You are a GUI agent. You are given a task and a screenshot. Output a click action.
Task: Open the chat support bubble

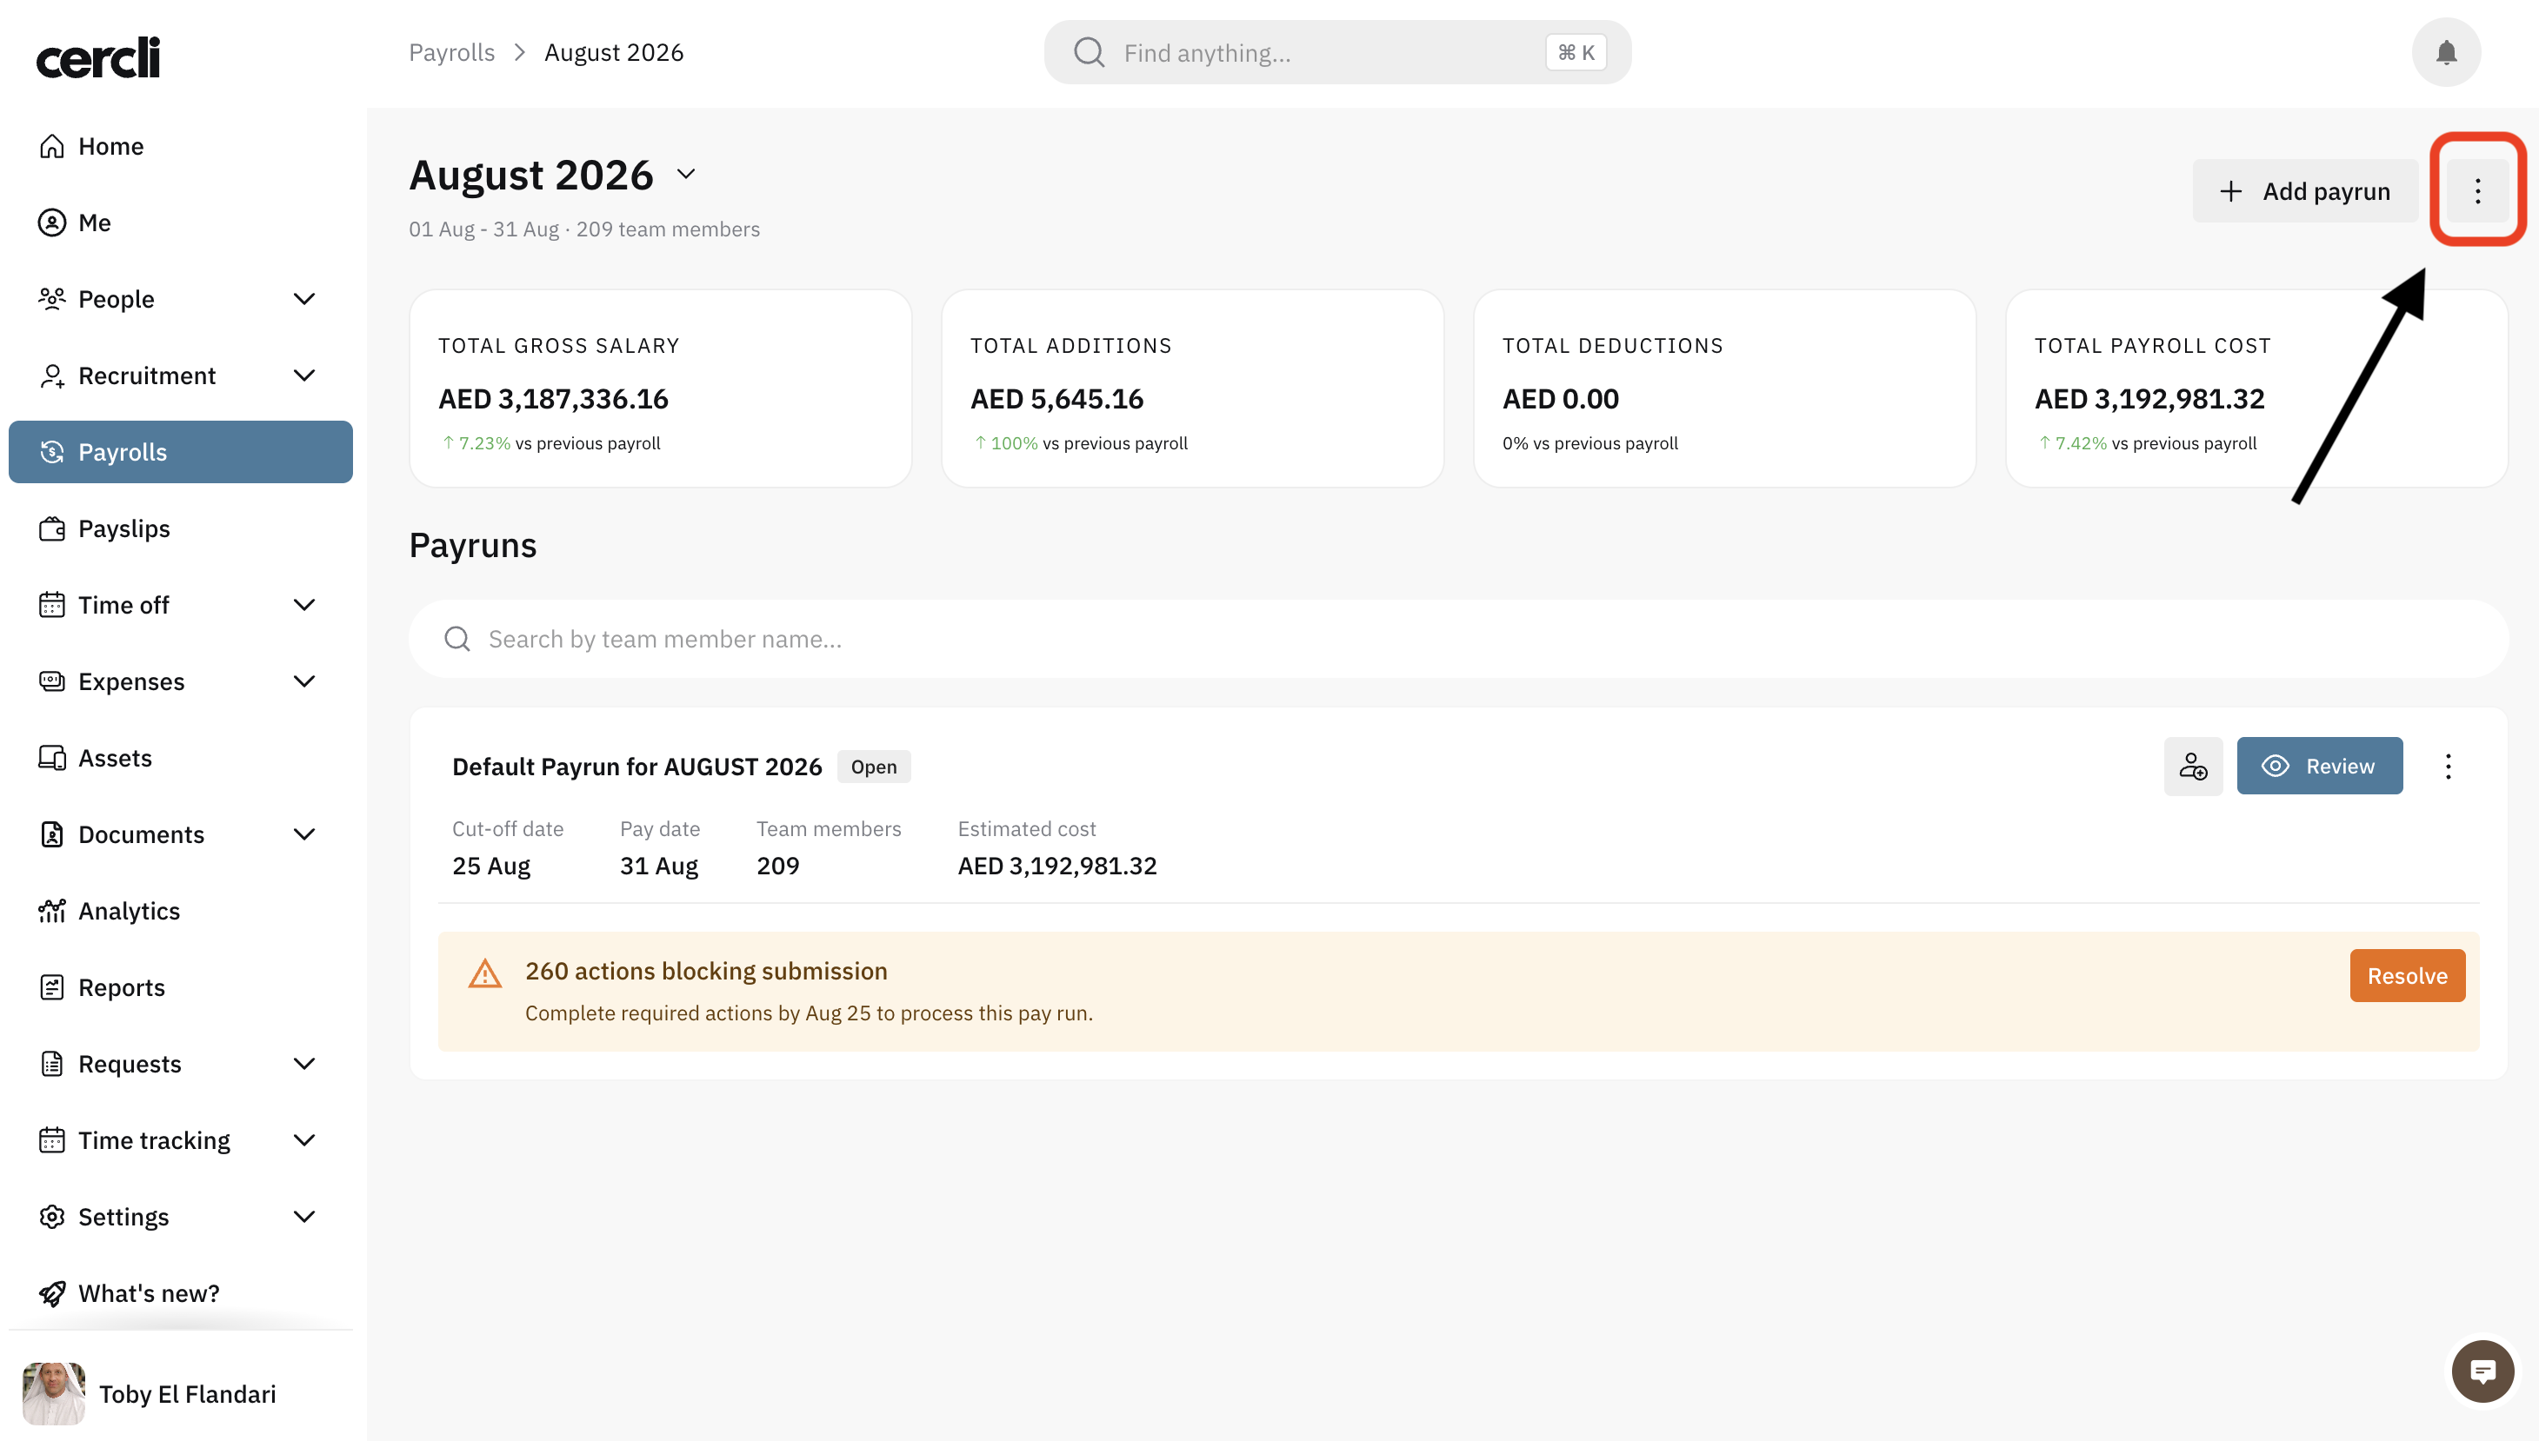point(2482,1371)
